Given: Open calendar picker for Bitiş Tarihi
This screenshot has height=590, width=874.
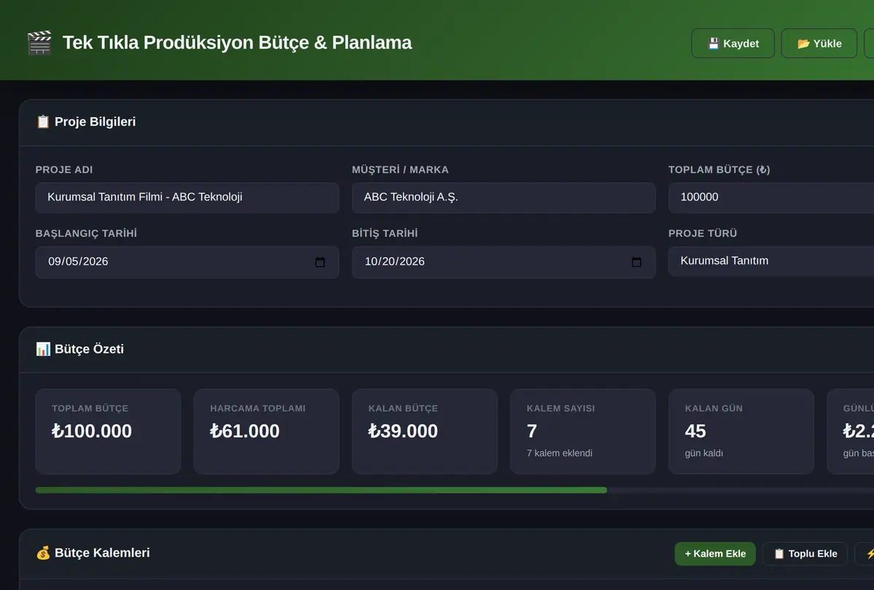Looking at the screenshot, I should pyautogui.click(x=637, y=262).
